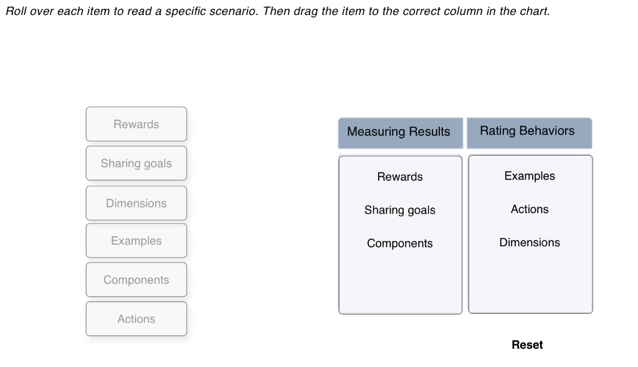
Task: Select the Dimensions tile on the left
Action: click(x=136, y=203)
